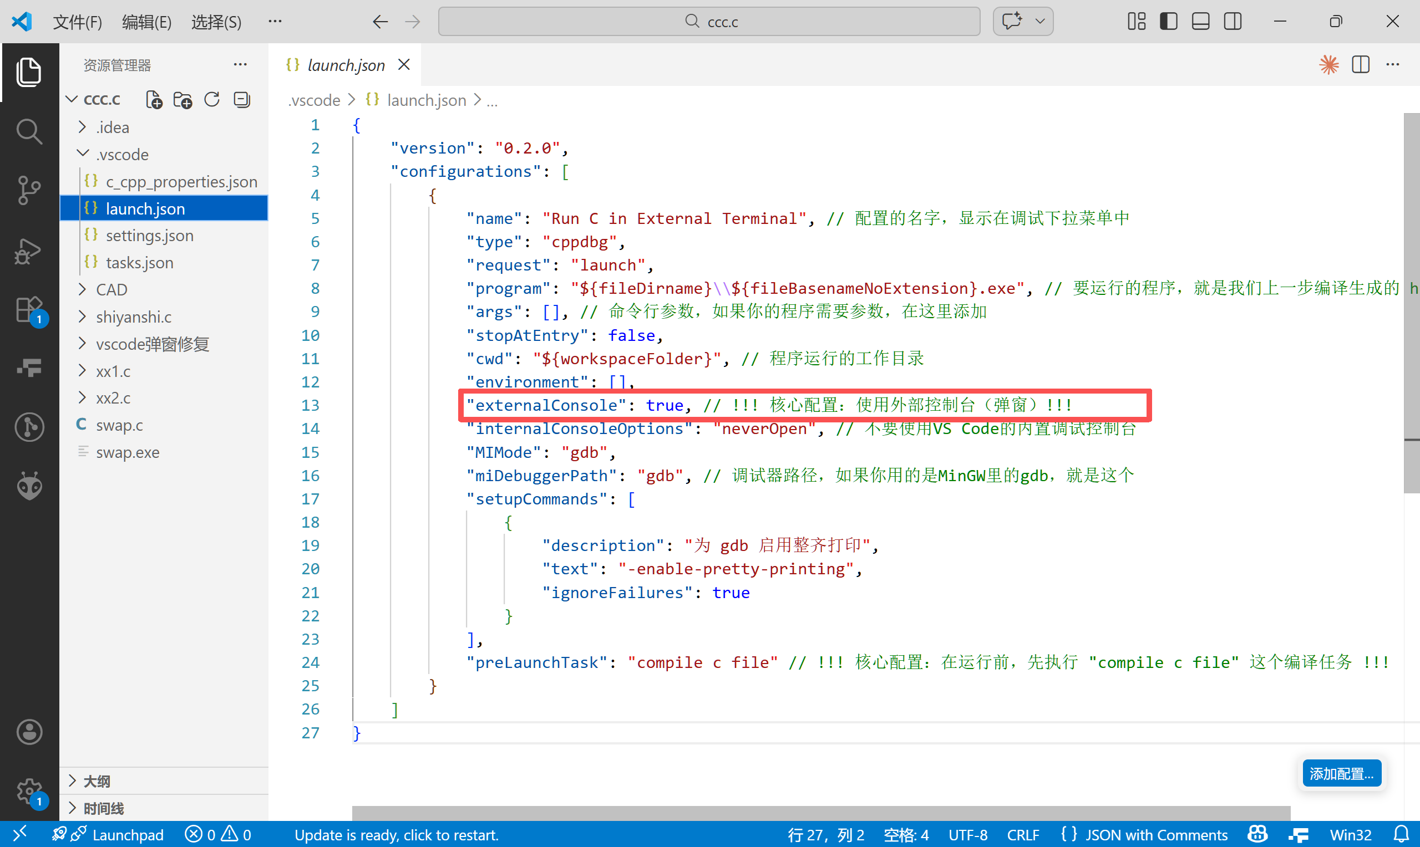Open editor more actions ellipsis
1420x847 pixels.
click(1393, 64)
